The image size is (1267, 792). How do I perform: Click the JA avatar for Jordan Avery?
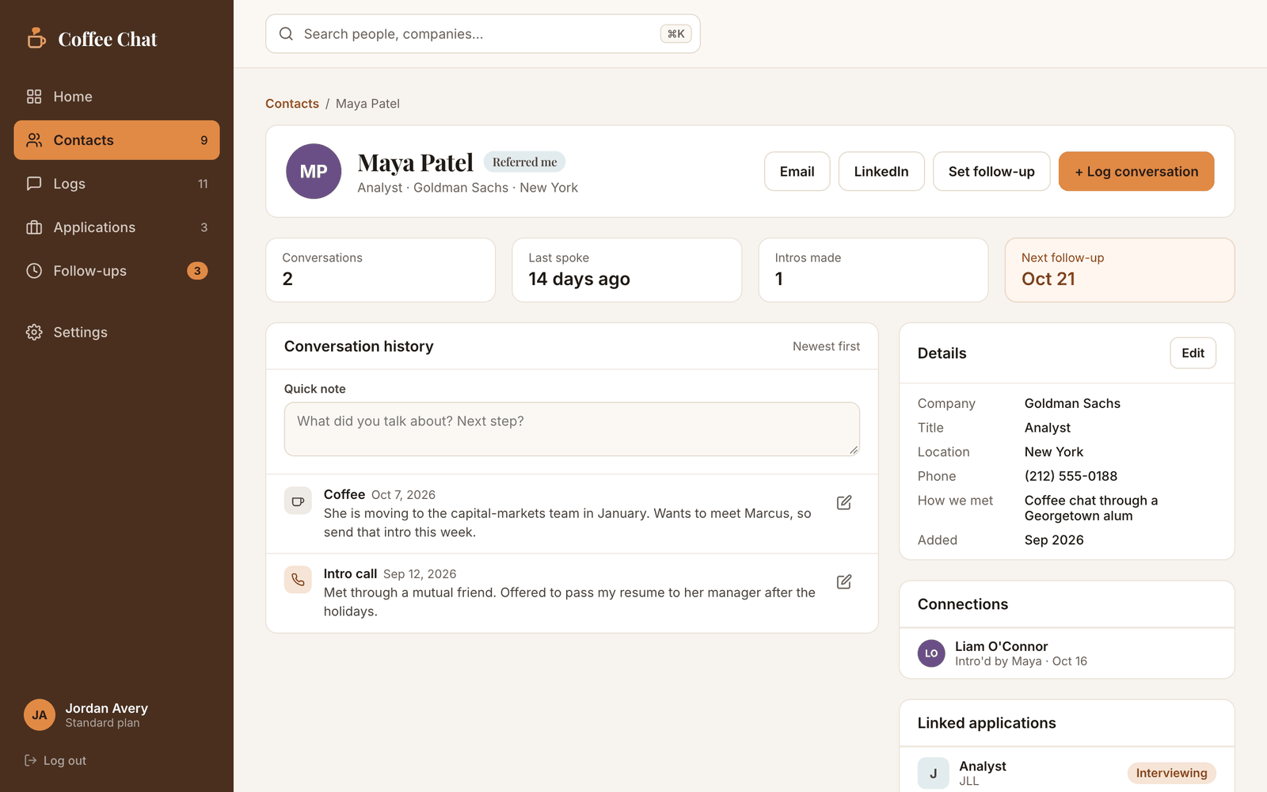pos(40,715)
